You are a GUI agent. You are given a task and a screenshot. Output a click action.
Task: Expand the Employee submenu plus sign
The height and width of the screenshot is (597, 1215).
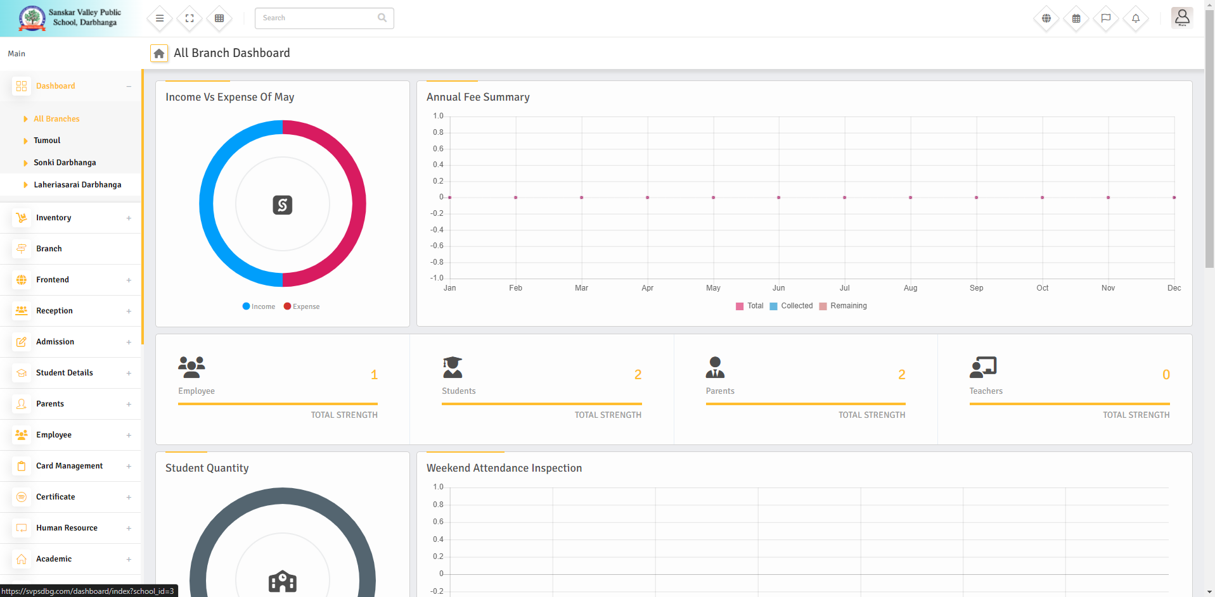tap(129, 435)
